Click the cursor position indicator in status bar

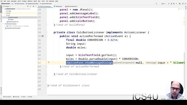click(169, 99)
